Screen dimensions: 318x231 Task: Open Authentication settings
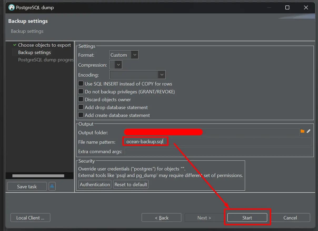(x=95, y=184)
